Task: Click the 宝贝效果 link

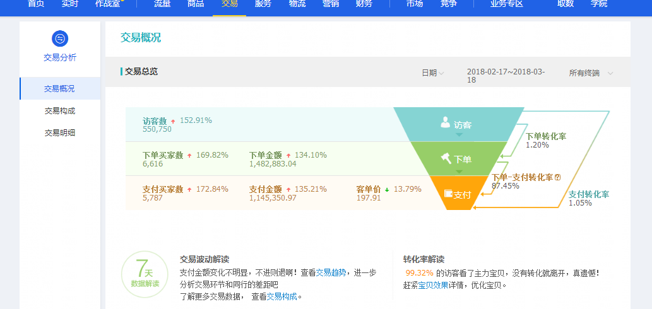Action: pyautogui.click(x=433, y=285)
